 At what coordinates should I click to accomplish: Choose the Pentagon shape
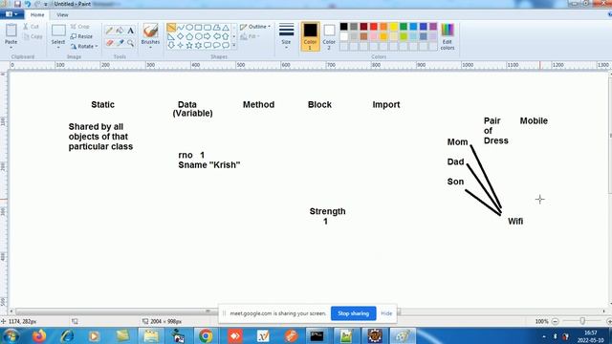coord(189,36)
